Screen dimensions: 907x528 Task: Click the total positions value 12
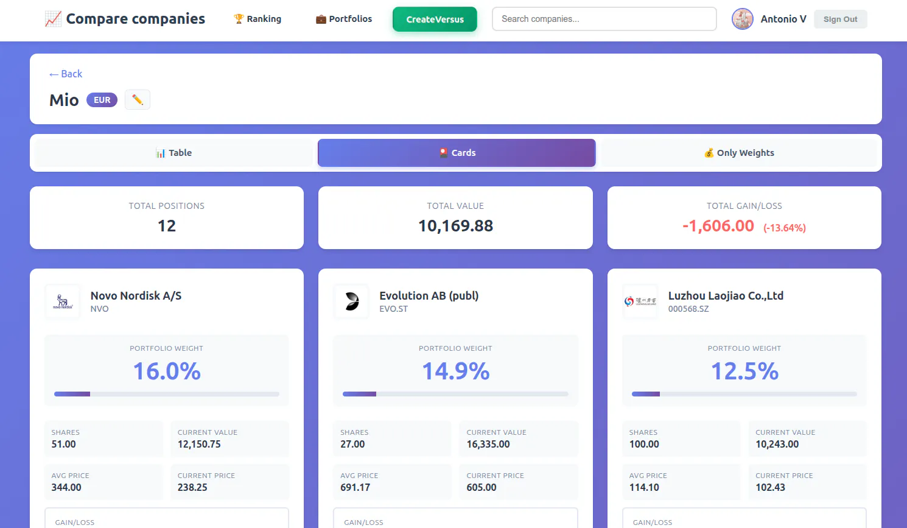click(x=167, y=226)
